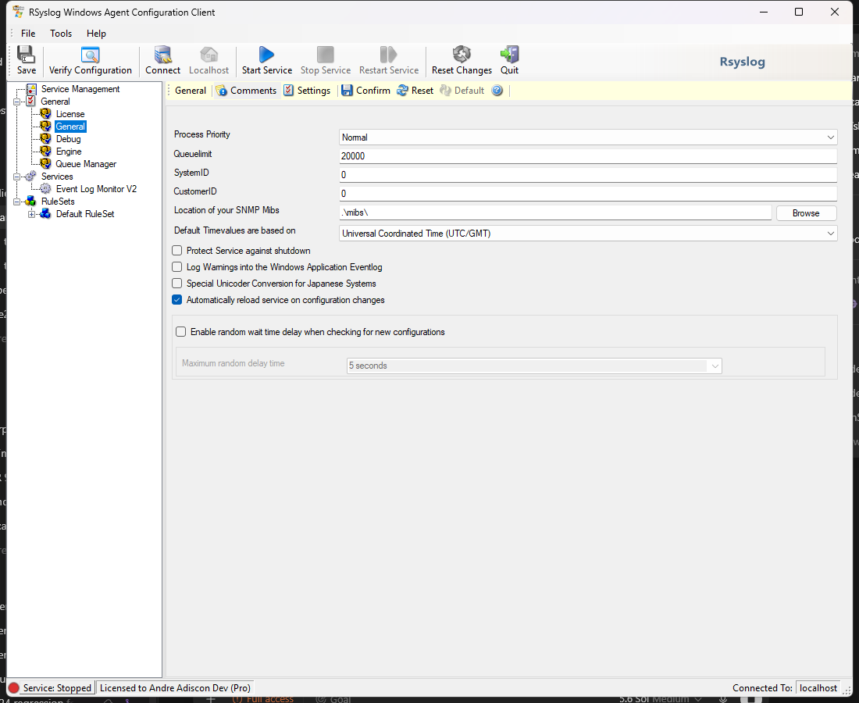
Task: Open the Tools menu
Action: tap(61, 34)
